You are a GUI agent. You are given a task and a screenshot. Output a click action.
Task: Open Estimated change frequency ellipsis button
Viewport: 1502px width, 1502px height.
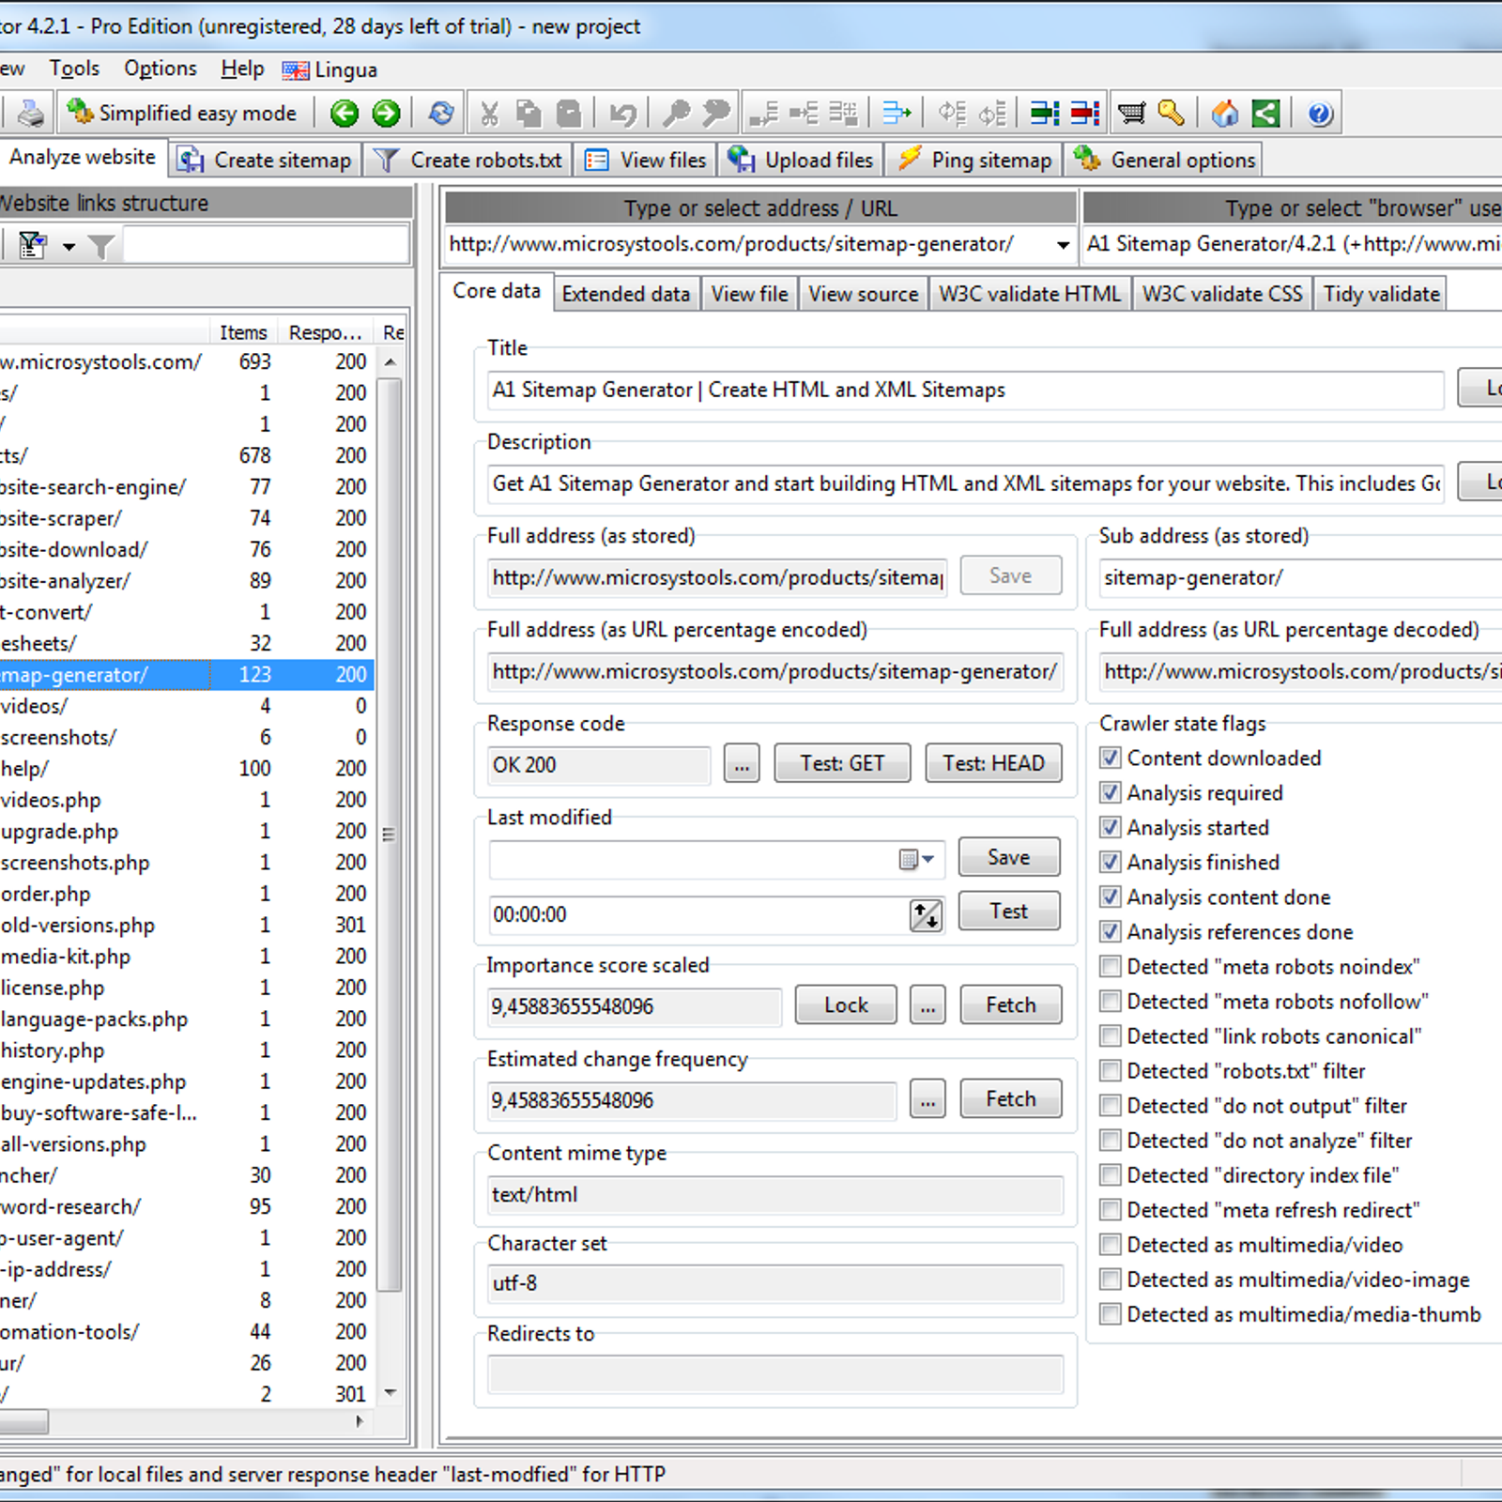pos(927,1099)
